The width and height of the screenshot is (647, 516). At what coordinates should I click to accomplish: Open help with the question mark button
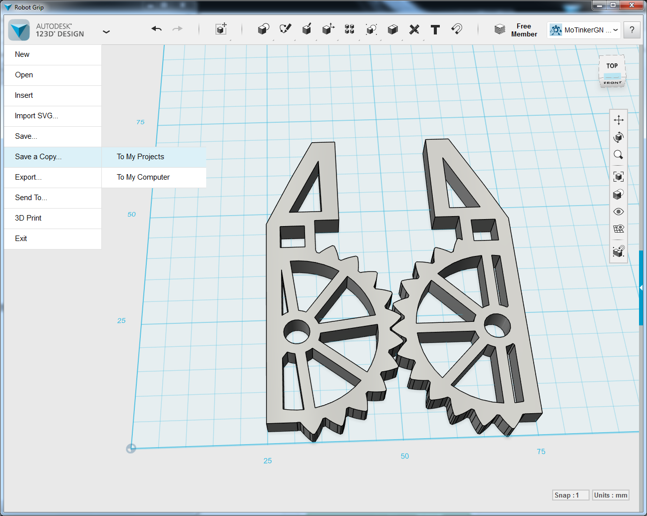point(632,29)
